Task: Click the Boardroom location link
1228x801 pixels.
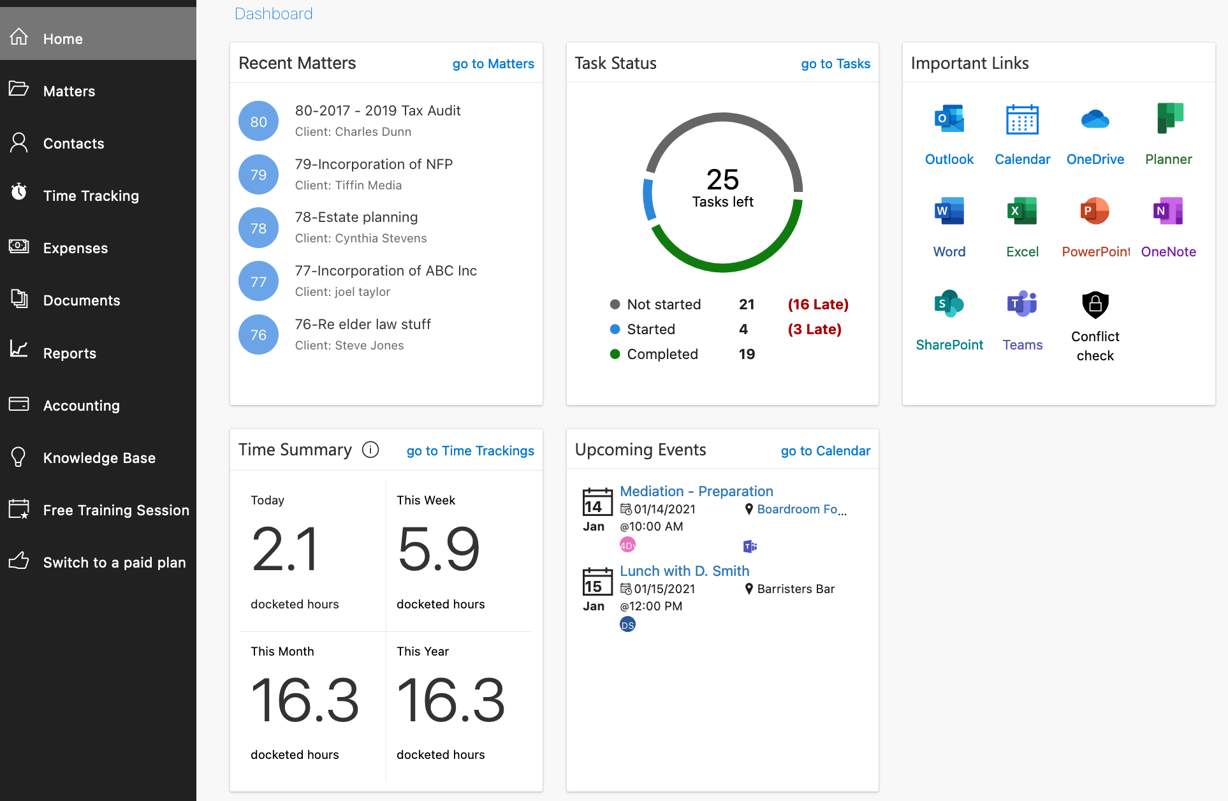Action: tap(801, 509)
